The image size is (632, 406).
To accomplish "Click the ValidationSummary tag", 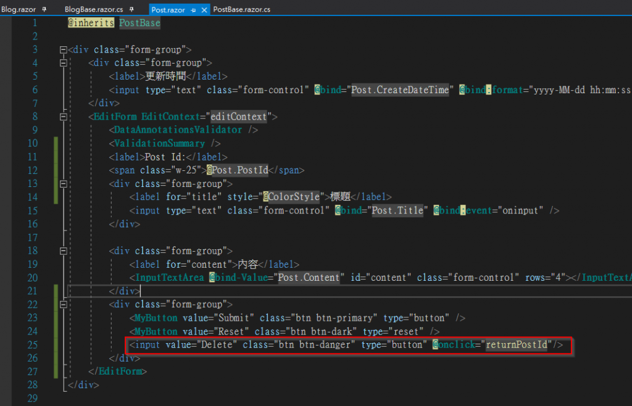I will coord(159,143).
